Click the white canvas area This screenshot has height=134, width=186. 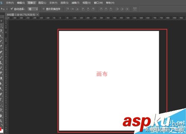(109, 81)
